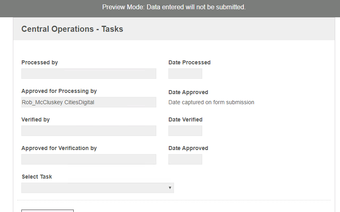Focus the Approved for Verification by field
Screen dimensions: 340x212
click(x=89, y=159)
